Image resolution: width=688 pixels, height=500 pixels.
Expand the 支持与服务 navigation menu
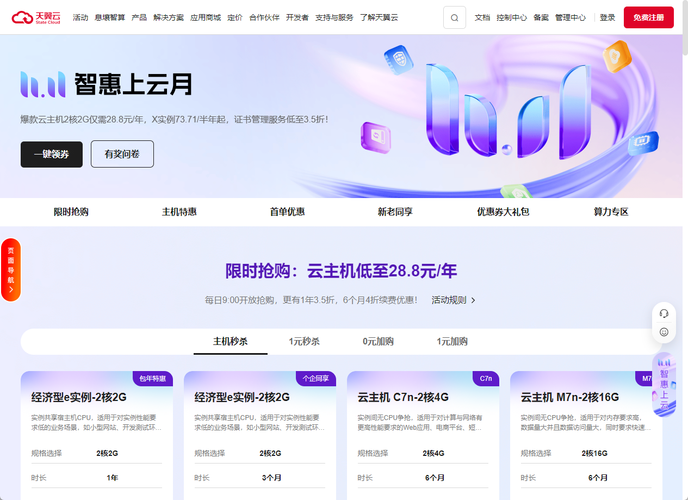coord(334,17)
